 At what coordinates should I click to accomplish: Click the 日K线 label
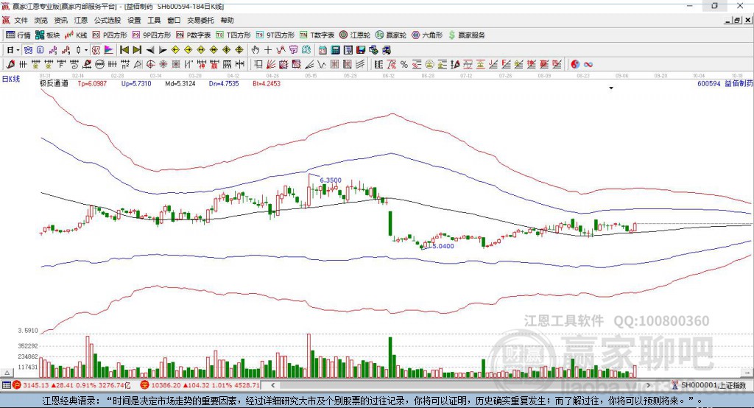tap(11, 79)
